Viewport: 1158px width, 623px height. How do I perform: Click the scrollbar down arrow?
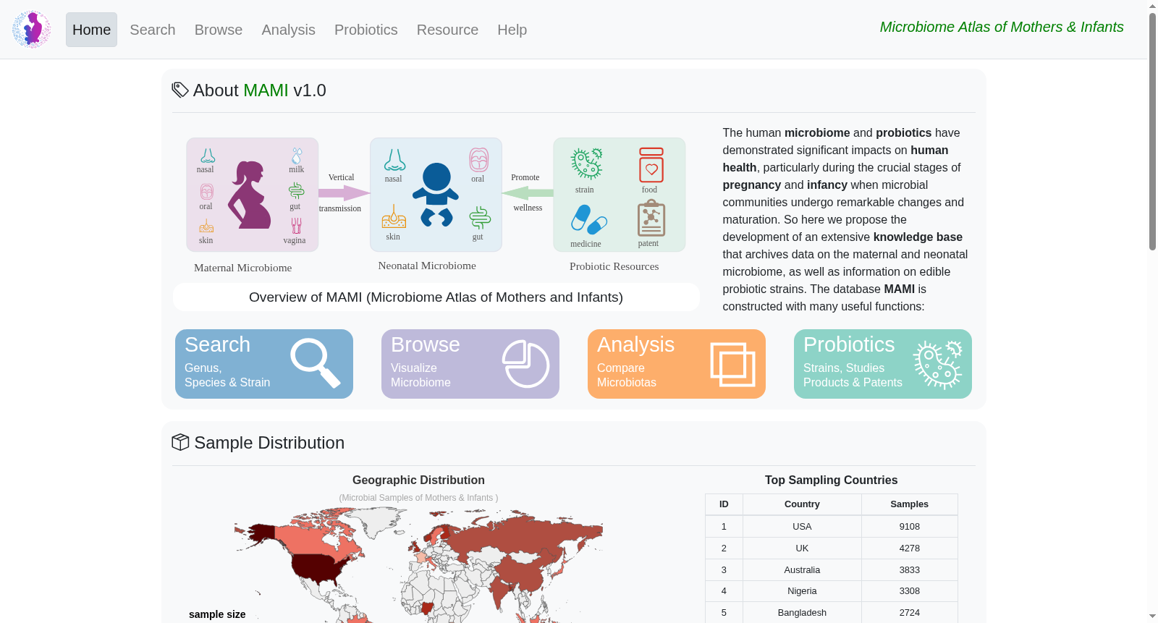1152,616
